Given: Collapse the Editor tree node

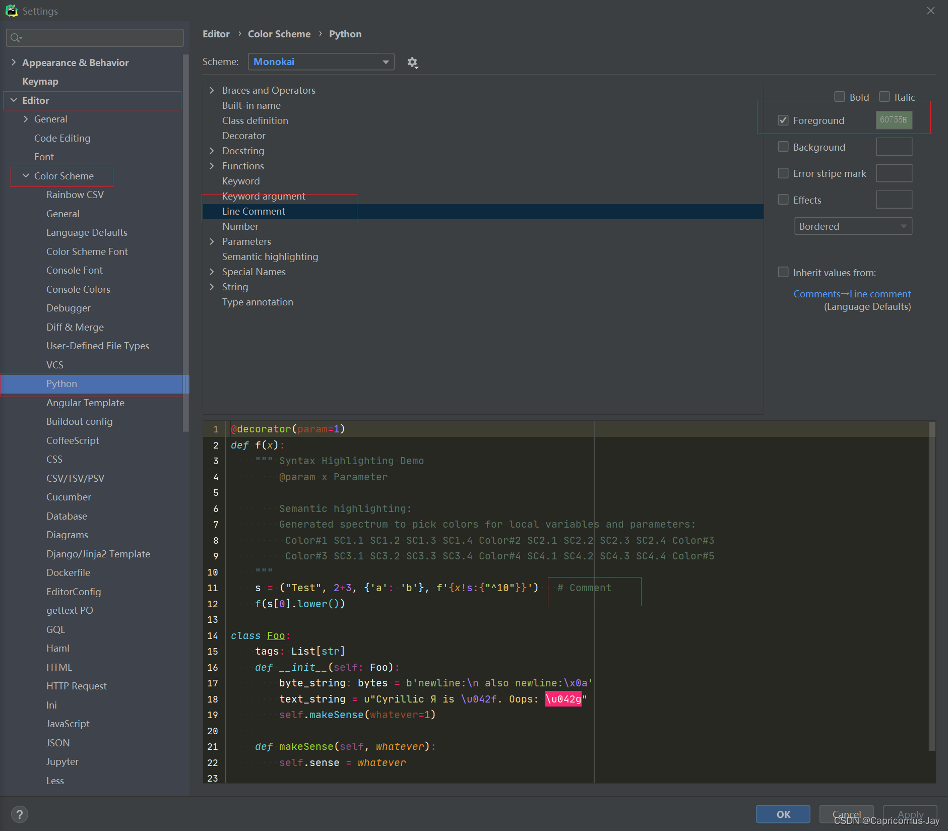Looking at the screenshot, I should coord(14,100).
